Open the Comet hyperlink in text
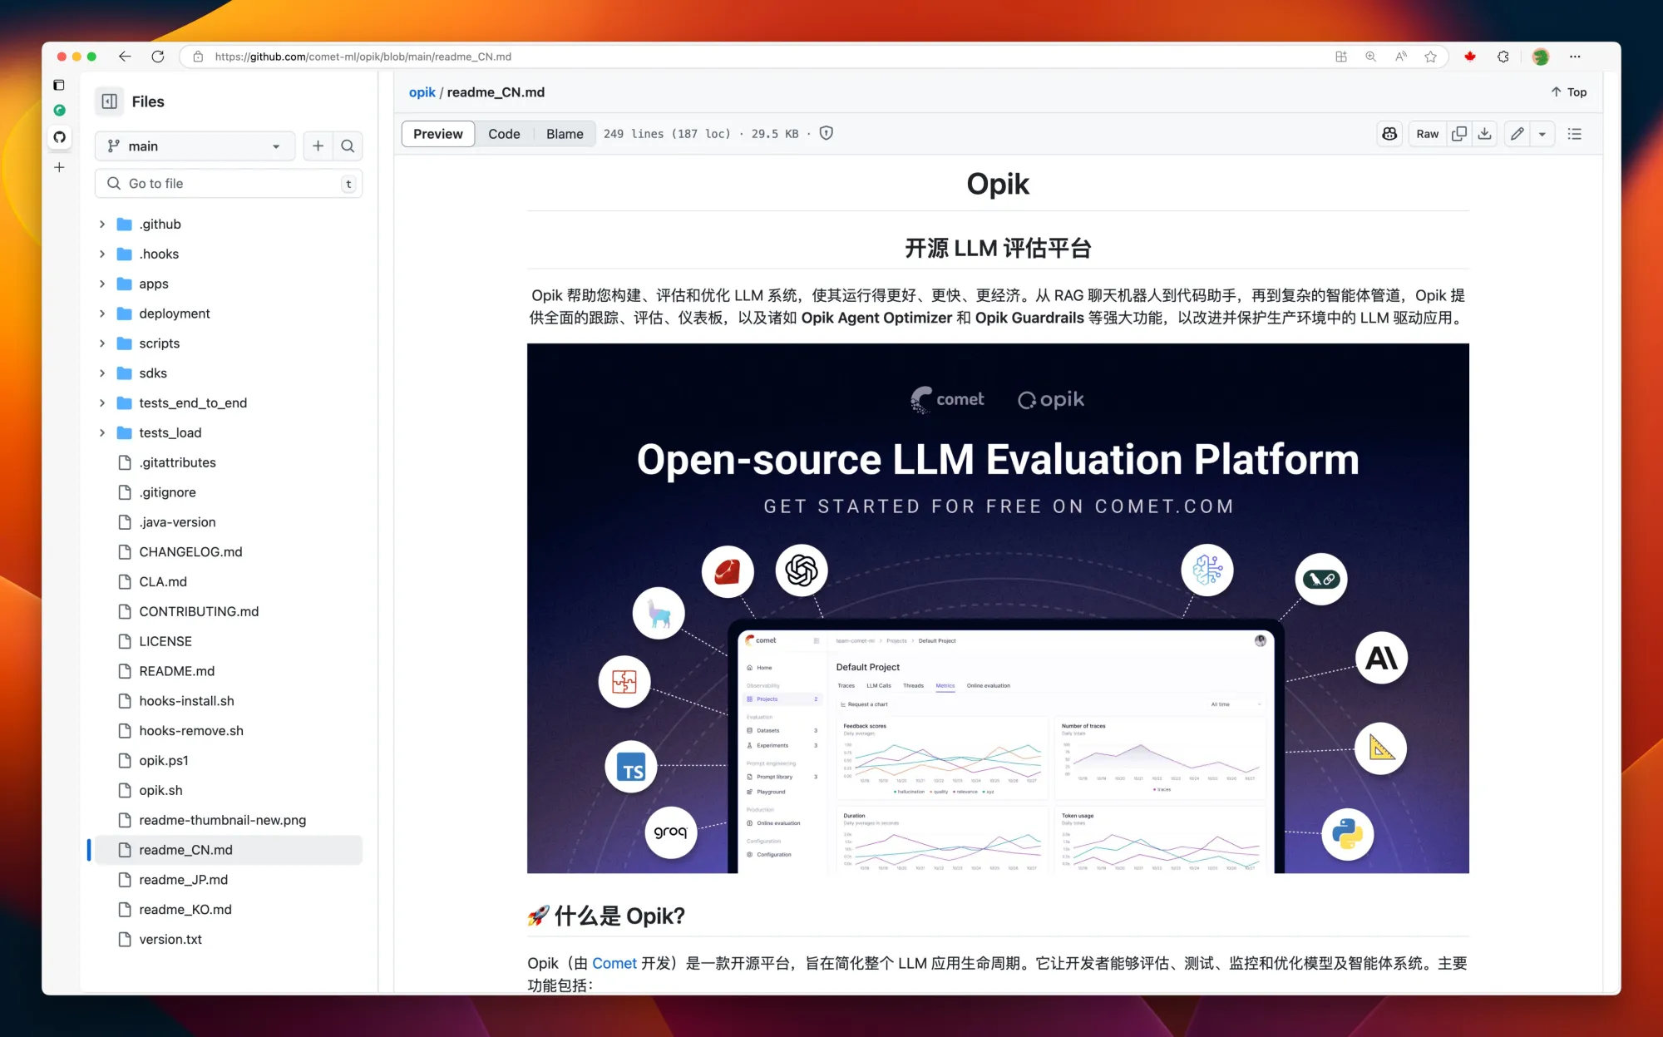The height and width of the screenshot is (1037, 1663). pos(614,963)
